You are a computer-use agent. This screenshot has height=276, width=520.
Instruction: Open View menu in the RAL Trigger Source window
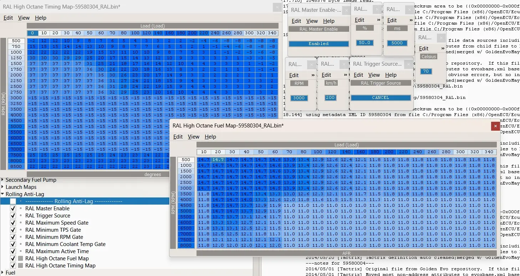click(x=374, y=75)
